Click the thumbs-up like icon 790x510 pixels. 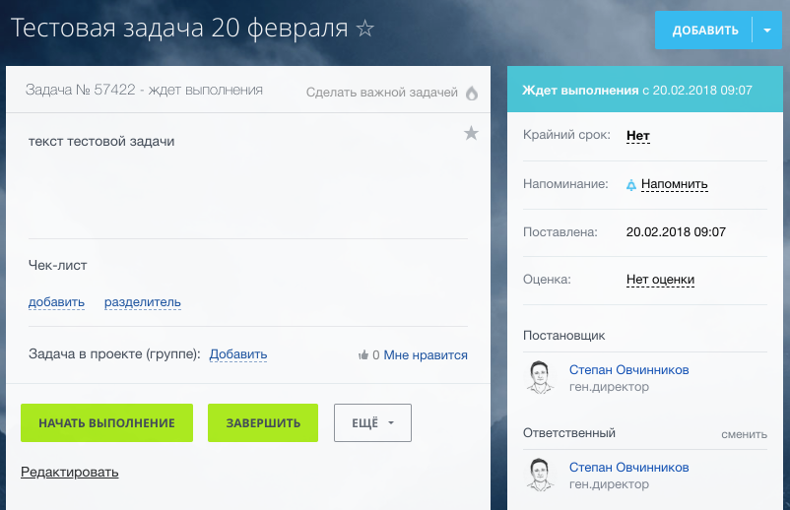(x=363, y=355)
